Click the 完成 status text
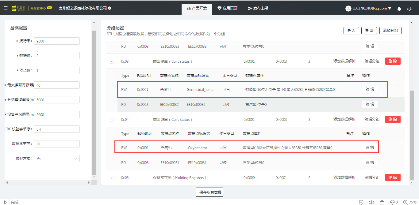 tap(15, 202)
